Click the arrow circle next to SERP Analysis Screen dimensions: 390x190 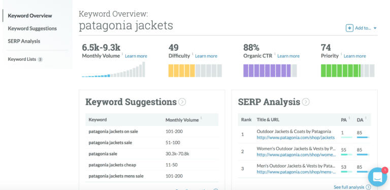coord(306,102)
